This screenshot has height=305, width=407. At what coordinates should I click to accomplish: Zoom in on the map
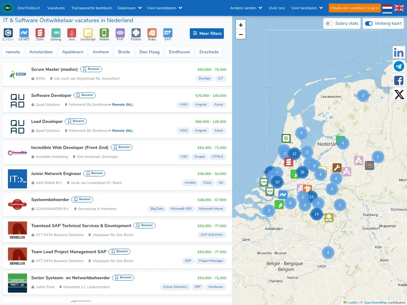pos(241,25)
